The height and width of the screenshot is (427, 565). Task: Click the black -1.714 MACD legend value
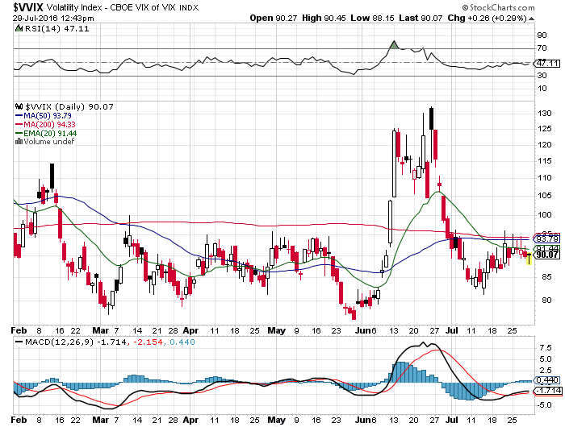pos(112,342)
